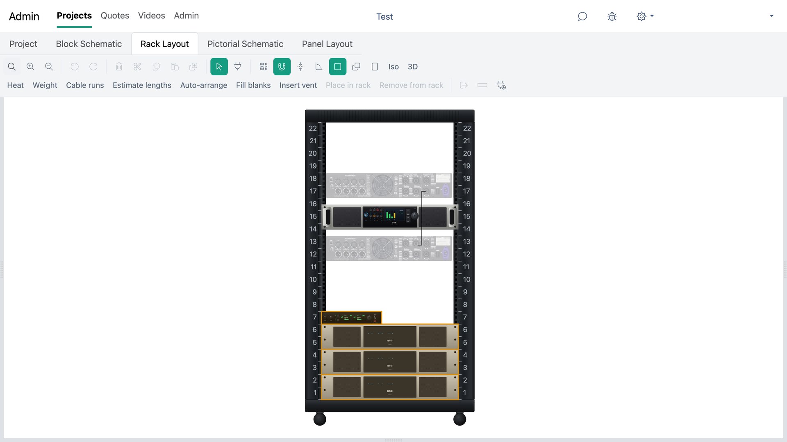Open the Admin navigation menu item
This screenshot has width=787, height=442.
(x=186, y=16)
